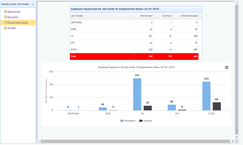Click the Gender report page icon
243x145 pixels.
(5, 28)
